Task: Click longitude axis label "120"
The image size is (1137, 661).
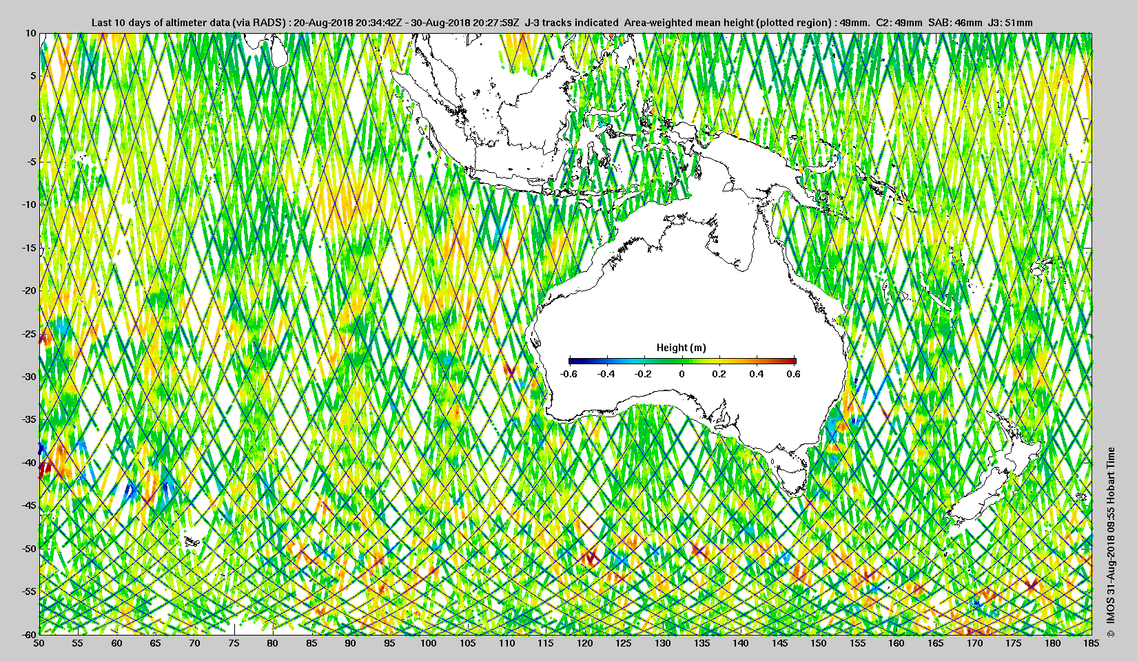Action: pos(585,643)
